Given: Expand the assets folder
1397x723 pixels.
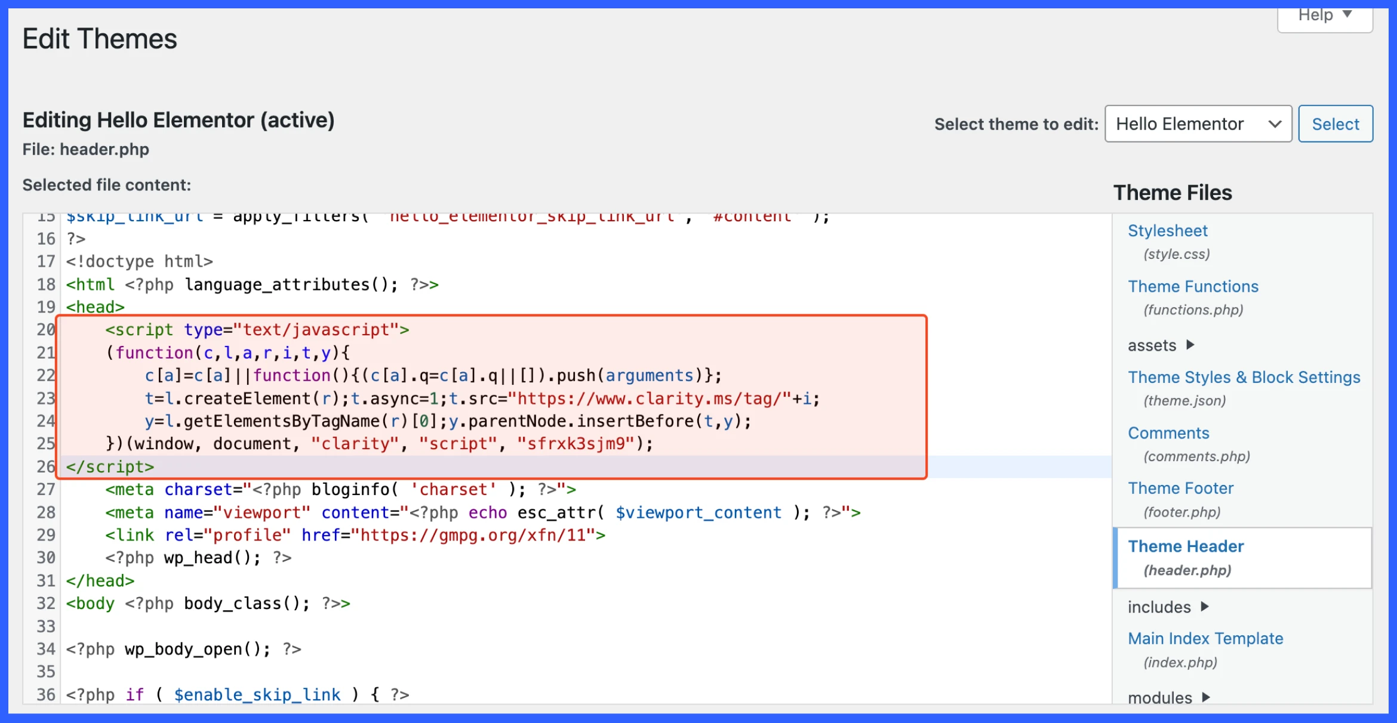Looking at the screenshot, I should tap(1161, 345).
